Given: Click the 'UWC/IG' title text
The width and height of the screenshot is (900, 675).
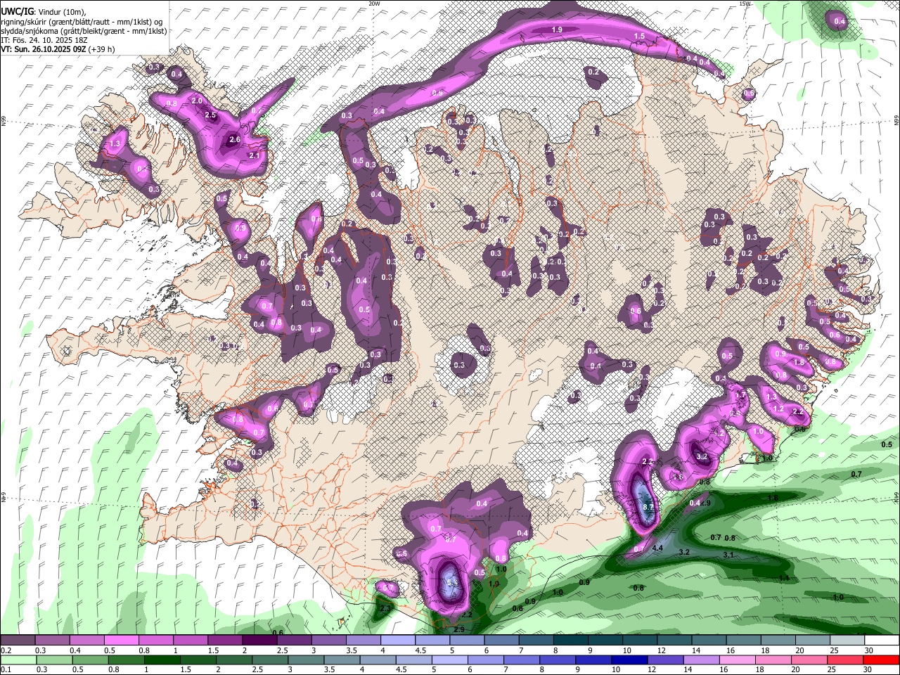Looking at the screenshot, I should [x=17, y=12].
